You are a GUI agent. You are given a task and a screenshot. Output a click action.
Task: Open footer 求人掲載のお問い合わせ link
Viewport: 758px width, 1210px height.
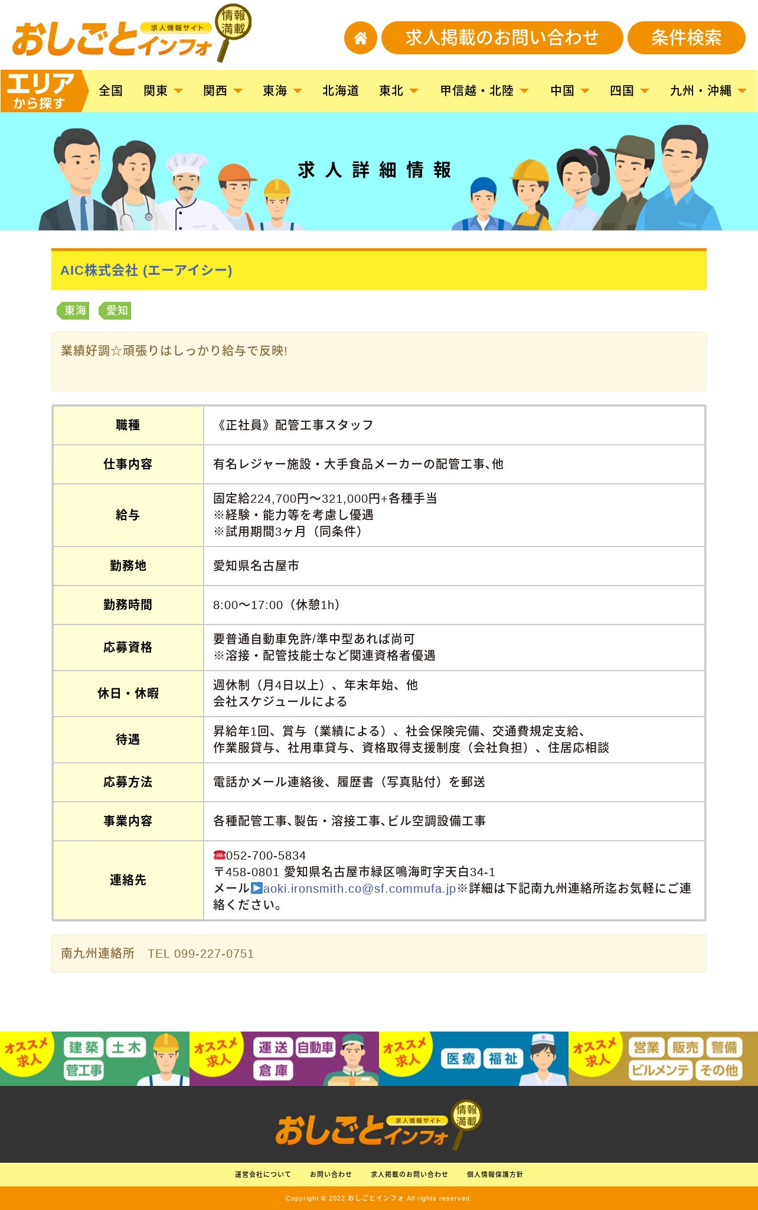click(x=409, y=1175)
